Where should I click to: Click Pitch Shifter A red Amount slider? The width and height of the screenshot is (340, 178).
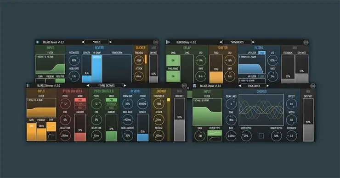(x=80, y=128)
